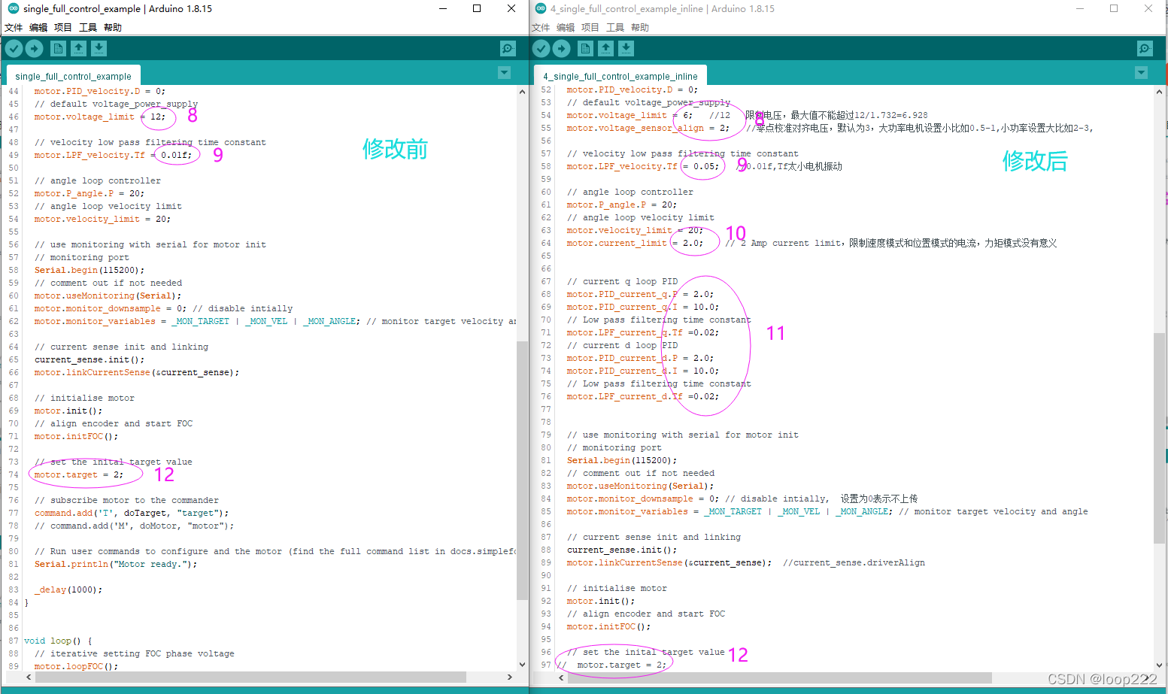
Task: Open sketch icon in left Arduino window
Action: coord(78,49)
